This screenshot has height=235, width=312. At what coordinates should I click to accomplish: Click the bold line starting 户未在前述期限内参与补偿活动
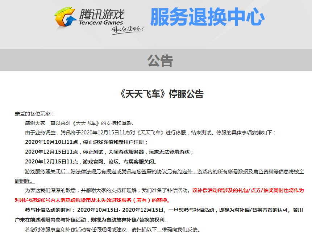point(91,220)
